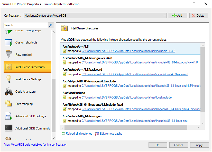The height and width of the screenshot is (152, 212).
Task: Open mapped path link under 4.8/include-fixed
Action: pos(141,109)
